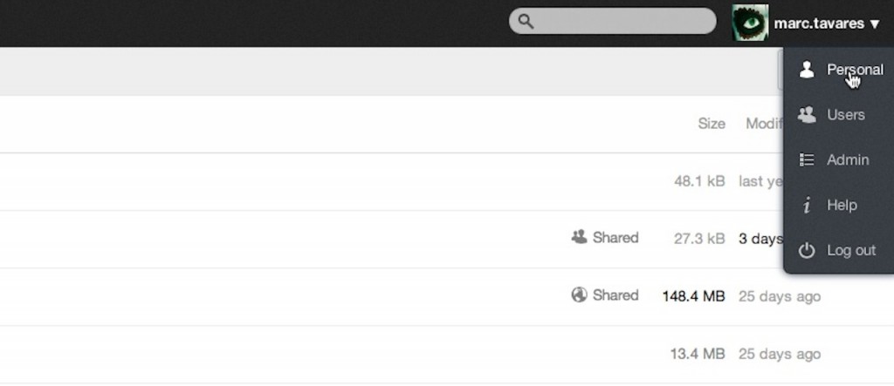
Task: Choose Log out from the user menu
Action: (x=850, y=250)
